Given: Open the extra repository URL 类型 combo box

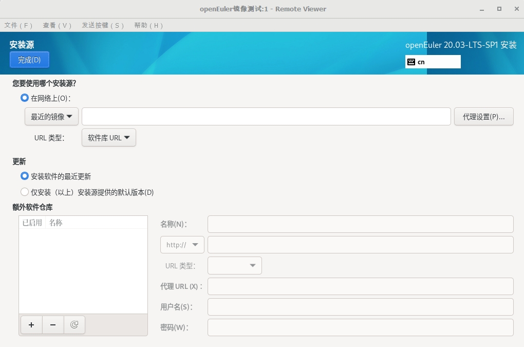Looking at the screenshot, I should (235, 266).
